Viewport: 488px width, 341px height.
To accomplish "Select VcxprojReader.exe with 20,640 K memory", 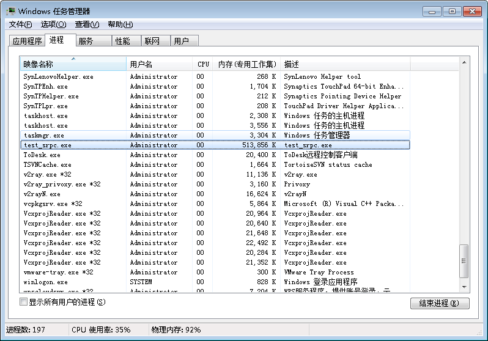I will coord(215,223).
